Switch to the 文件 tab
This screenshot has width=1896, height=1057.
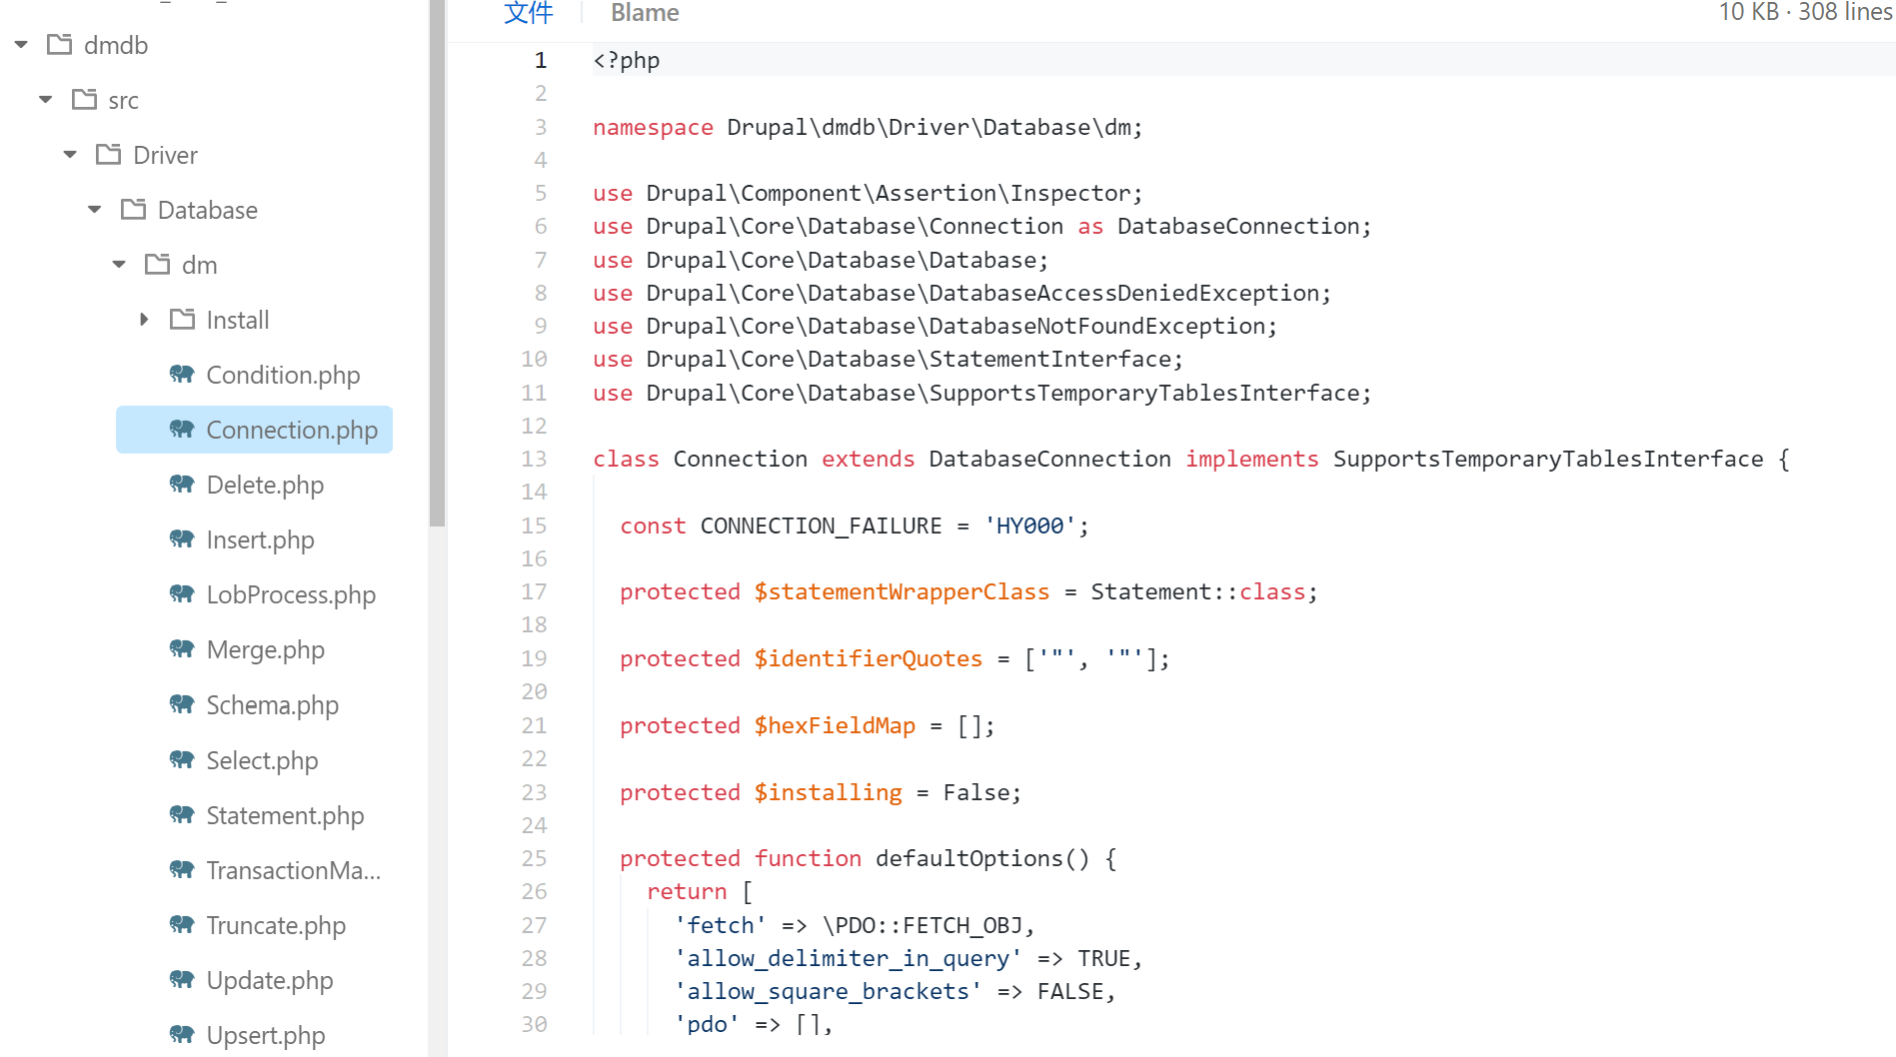529,13
